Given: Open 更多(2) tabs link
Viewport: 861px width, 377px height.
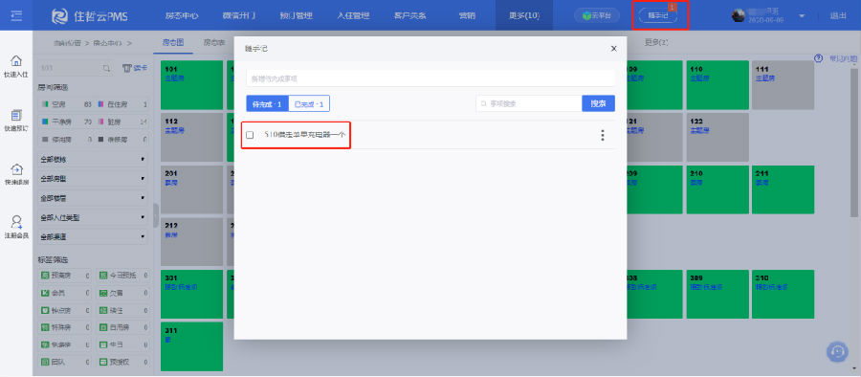Looking at the screenshot, I should (x=656, y=42).
